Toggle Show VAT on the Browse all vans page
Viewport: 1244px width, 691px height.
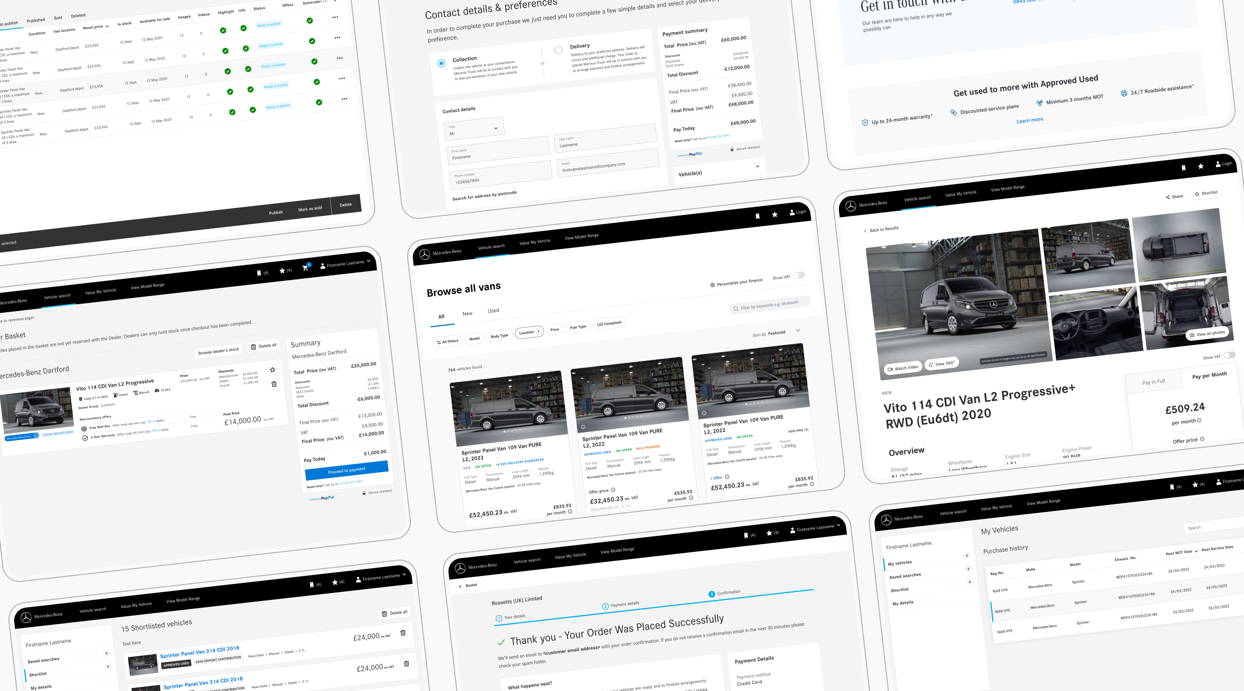click(x=799, y=275)
